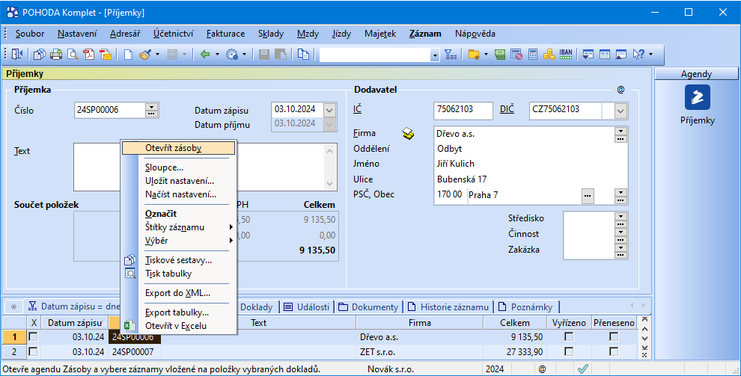Click the gold coins icon in the toolbar
The image size is (741, 376).
(549, 55)
